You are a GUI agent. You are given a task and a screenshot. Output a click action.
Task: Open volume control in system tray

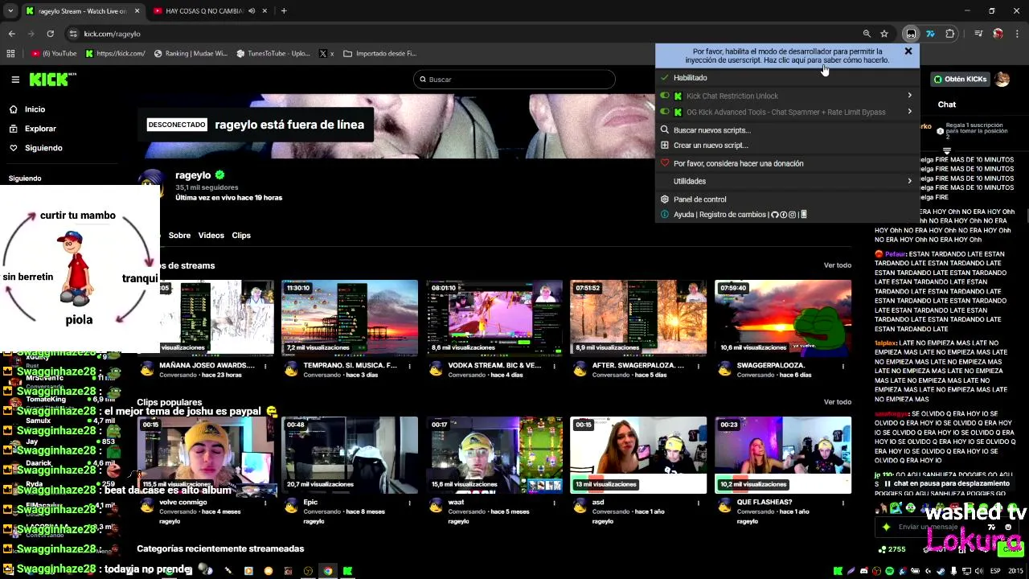point(979,571)
